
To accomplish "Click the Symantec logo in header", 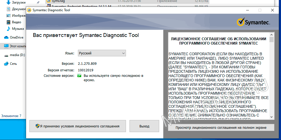I will tap(253, 22).
